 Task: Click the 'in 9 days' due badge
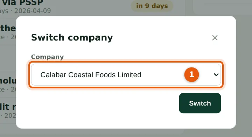[152, 6]
